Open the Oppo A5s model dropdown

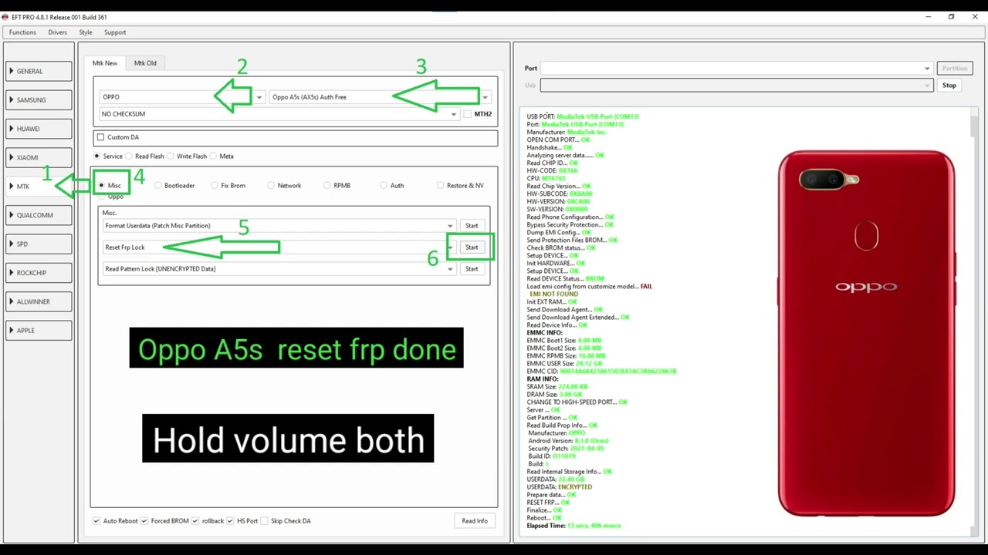point(485,97)
